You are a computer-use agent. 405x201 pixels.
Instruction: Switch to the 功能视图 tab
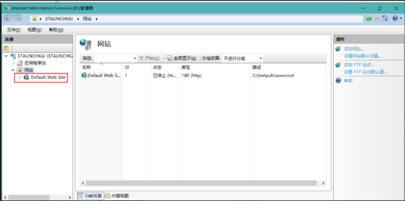point(90,196)
